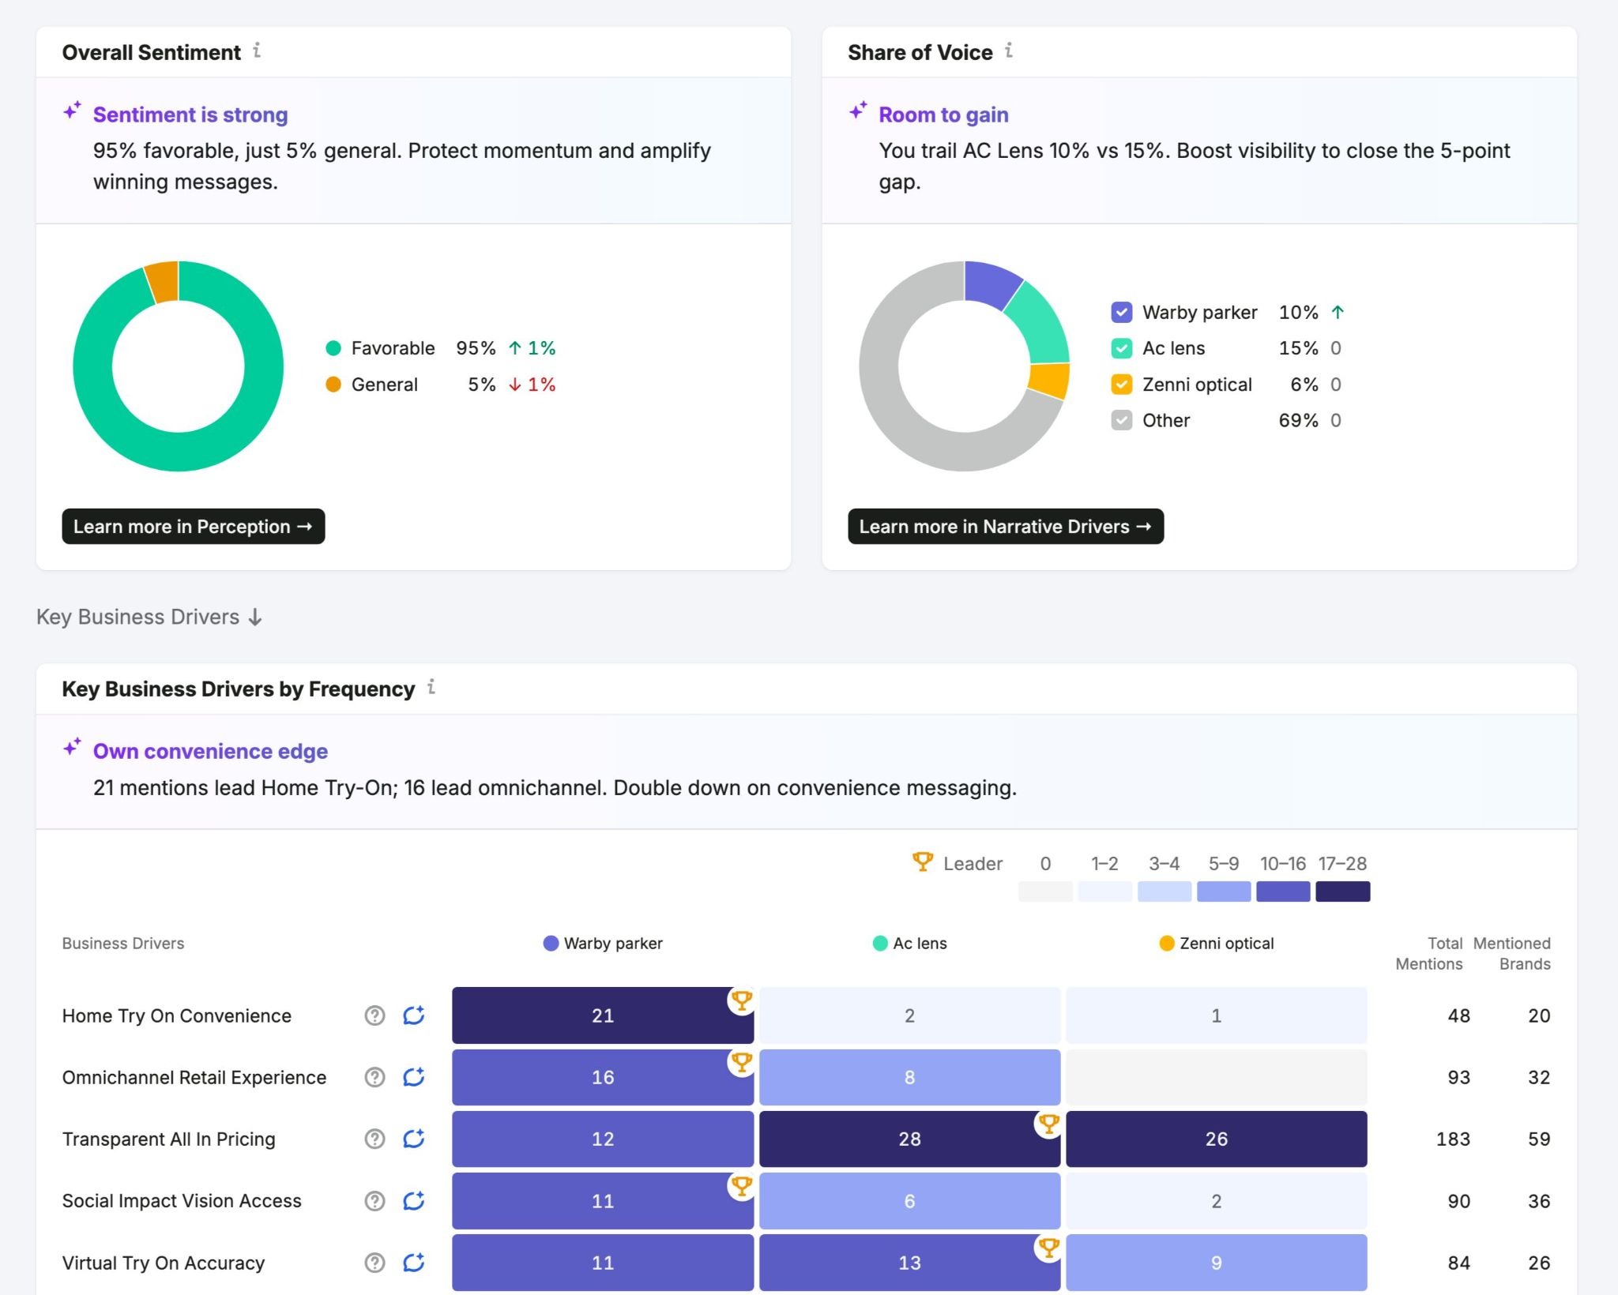Click sparkle icon beside Room to gain
This screenshot has height=1295, width=1618.
click(x=858, y=111)
